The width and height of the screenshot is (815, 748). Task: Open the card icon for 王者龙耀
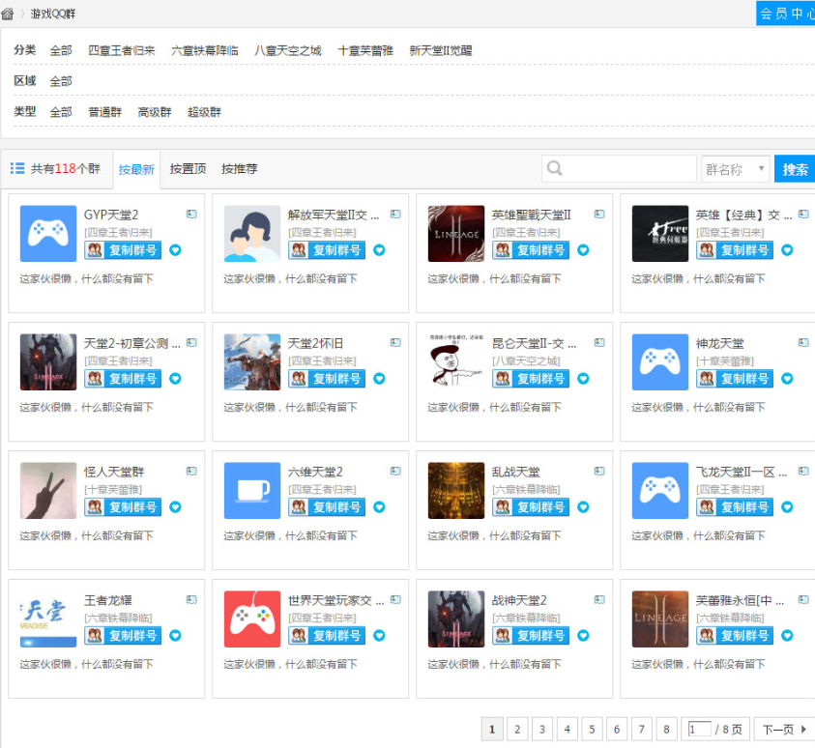pyautogui.click(x=191, y=599)
